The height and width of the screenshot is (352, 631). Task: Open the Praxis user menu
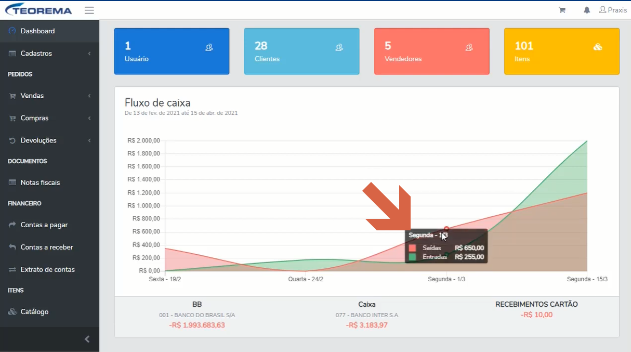[x=613, y=10]
